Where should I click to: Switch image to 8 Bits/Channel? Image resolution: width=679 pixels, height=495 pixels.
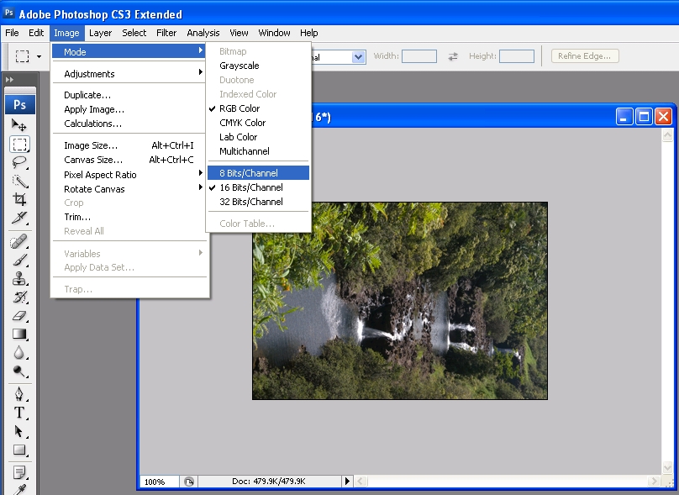point(249,173)
